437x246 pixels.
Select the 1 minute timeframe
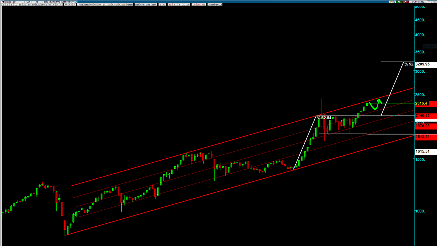[8, 4]
